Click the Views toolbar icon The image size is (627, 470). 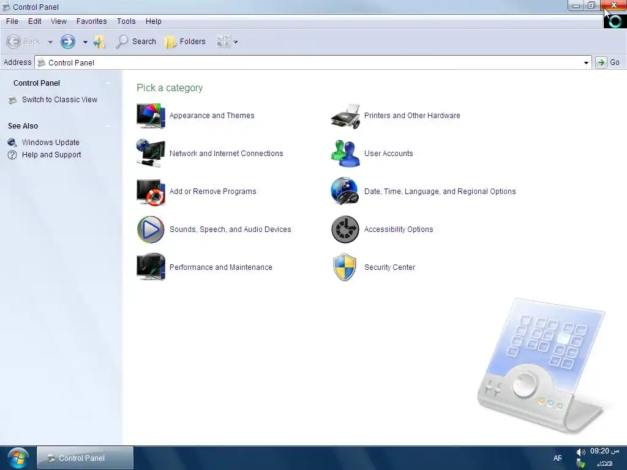[x=223, y=42]
